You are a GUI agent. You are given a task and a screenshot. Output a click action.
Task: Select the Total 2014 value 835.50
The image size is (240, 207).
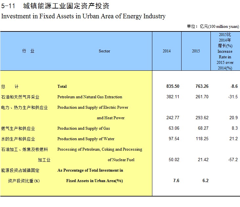click(173, 86)
